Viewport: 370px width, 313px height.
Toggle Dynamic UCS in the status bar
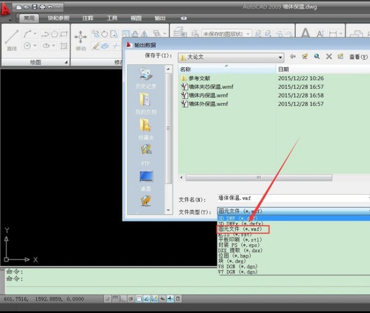click(154, 299)
